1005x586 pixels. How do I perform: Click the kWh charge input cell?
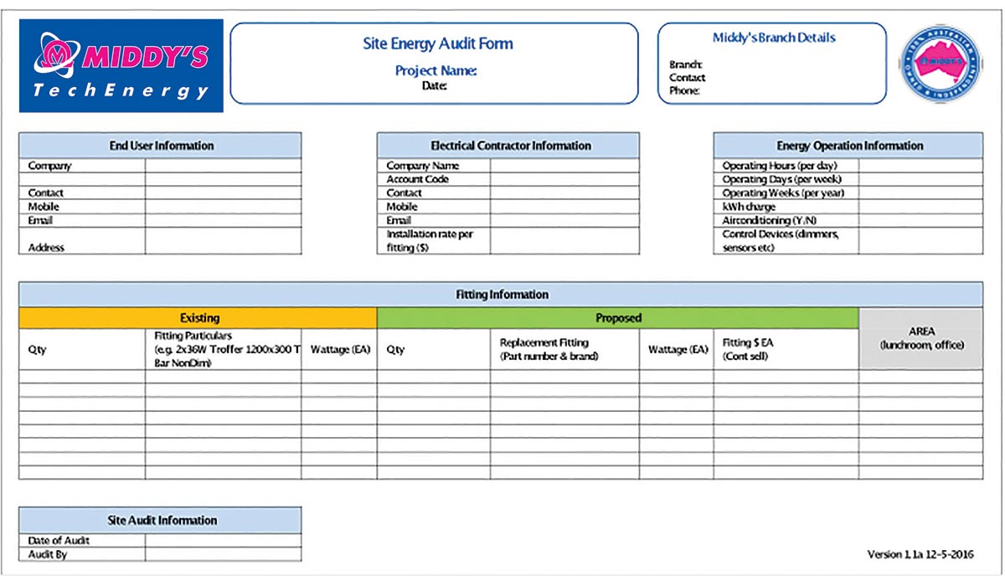point(920,206)
